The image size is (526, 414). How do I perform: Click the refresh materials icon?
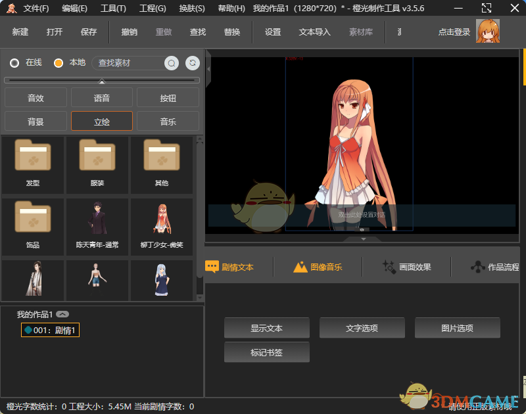[192, 63]
